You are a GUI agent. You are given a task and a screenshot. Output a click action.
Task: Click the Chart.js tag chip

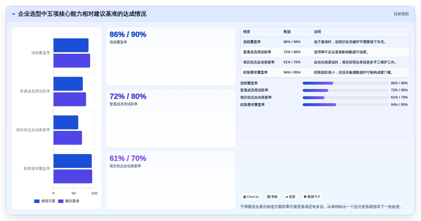click(251, 197)
